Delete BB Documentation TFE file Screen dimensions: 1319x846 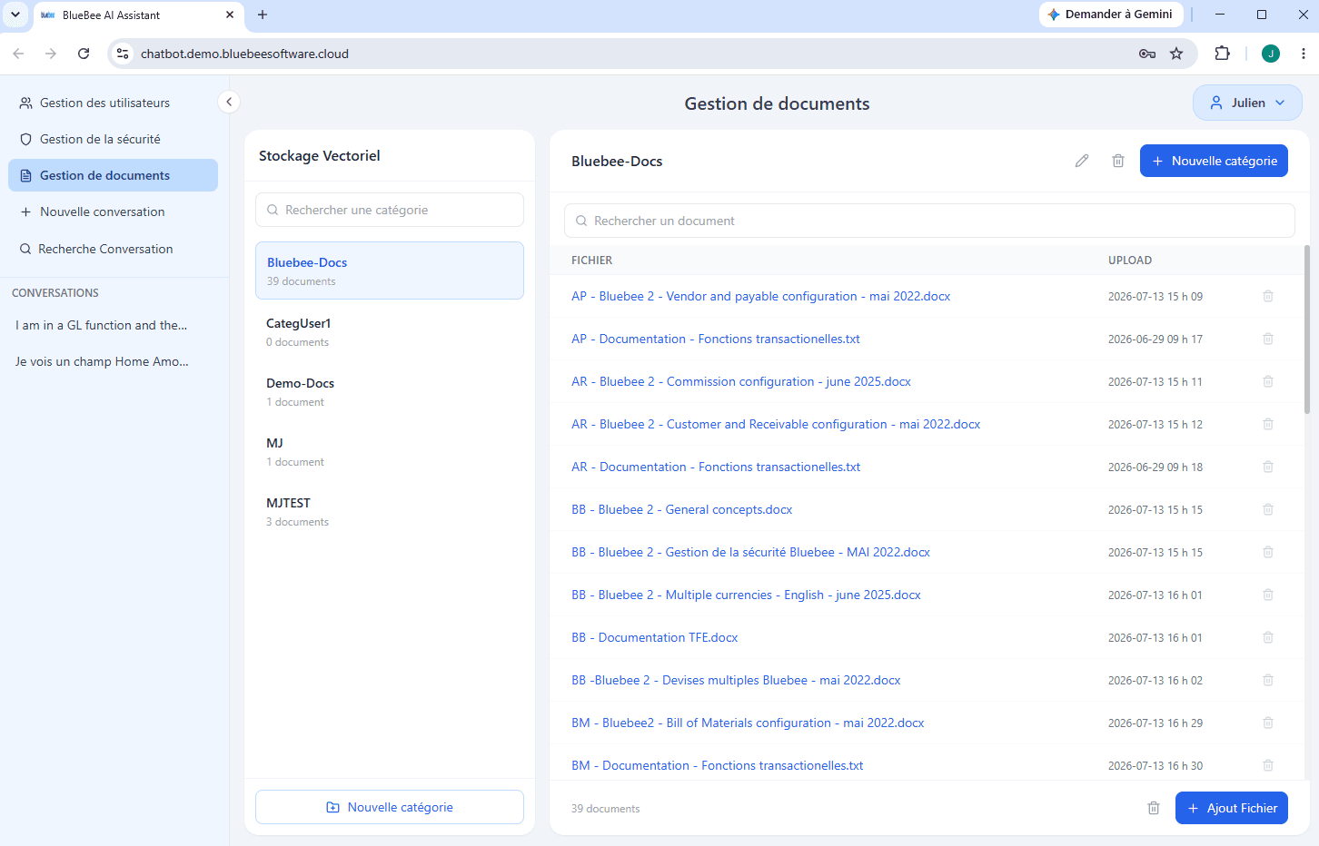(1268, 637)
